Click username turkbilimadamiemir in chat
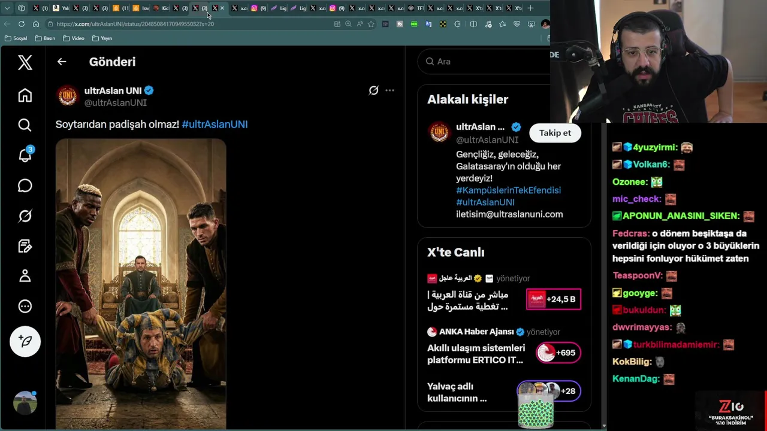The height and width of the screenshot is (431, 767). coord(676,344)
